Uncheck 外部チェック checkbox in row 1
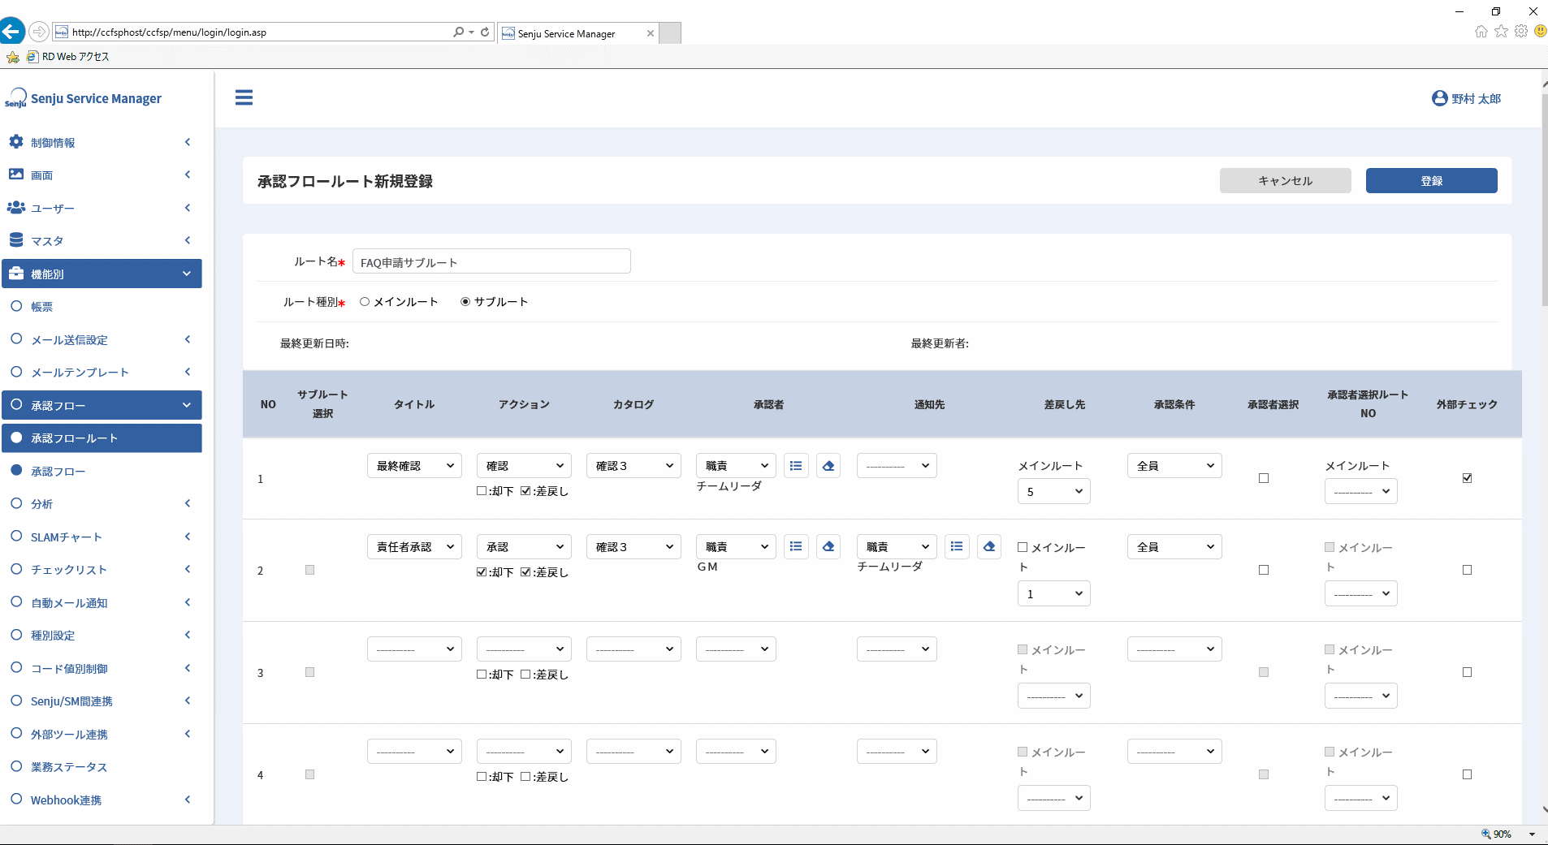Image resolution: width=1548 pixels, height=845 pixels. tap(1467, 478)
